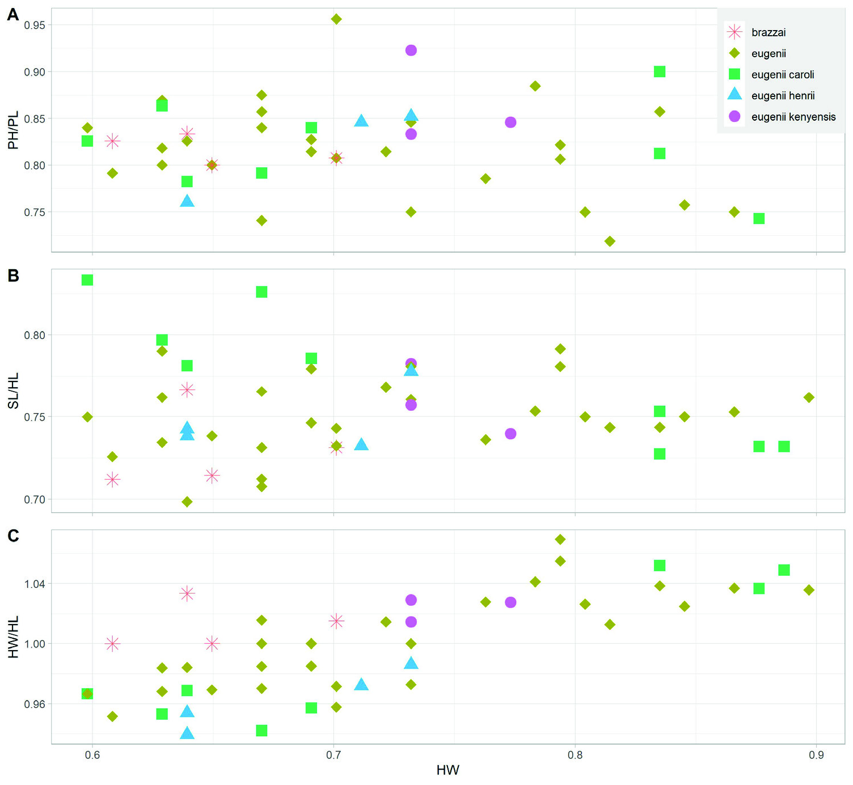Click the PH/PL y-axis title
853x785 pixels.
[13, 130]
